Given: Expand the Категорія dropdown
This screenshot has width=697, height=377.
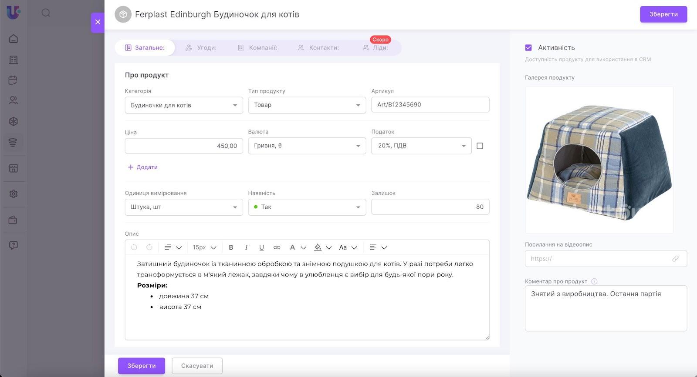Looking at the screenshot, I should [x=183, y=105].
